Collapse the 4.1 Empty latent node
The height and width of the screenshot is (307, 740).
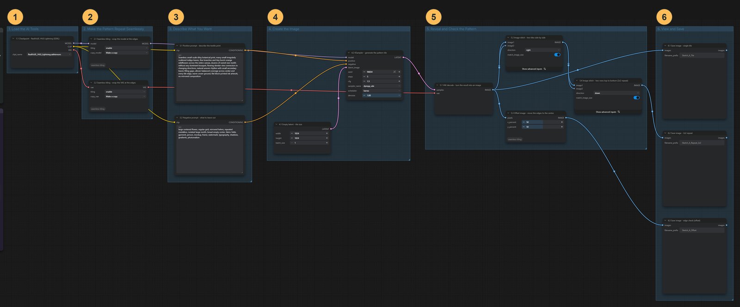277,124
